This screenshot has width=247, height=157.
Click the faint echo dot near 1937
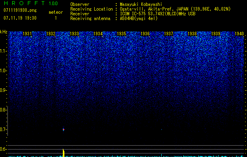pos(162,130)
